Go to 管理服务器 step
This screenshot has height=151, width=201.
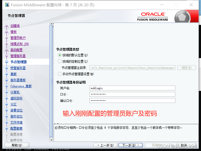tap(18, 56)
